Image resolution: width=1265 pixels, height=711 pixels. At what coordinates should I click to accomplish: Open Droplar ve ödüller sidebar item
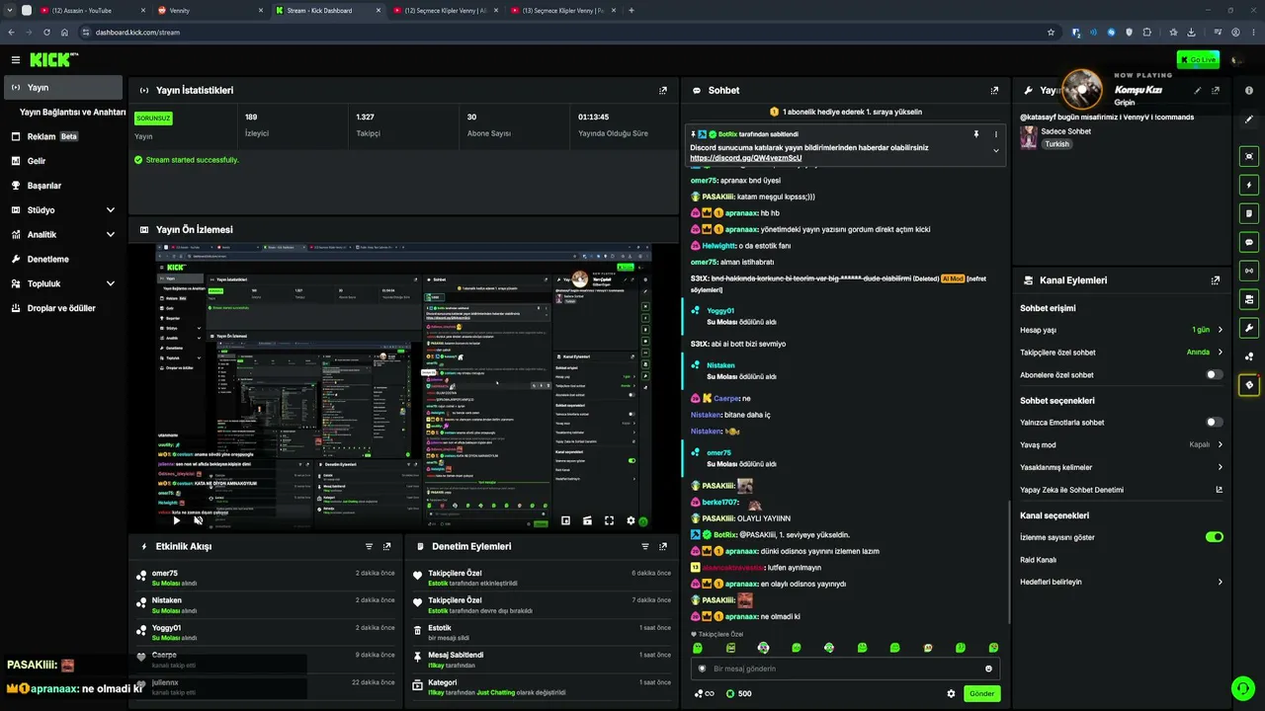point(62,308)
